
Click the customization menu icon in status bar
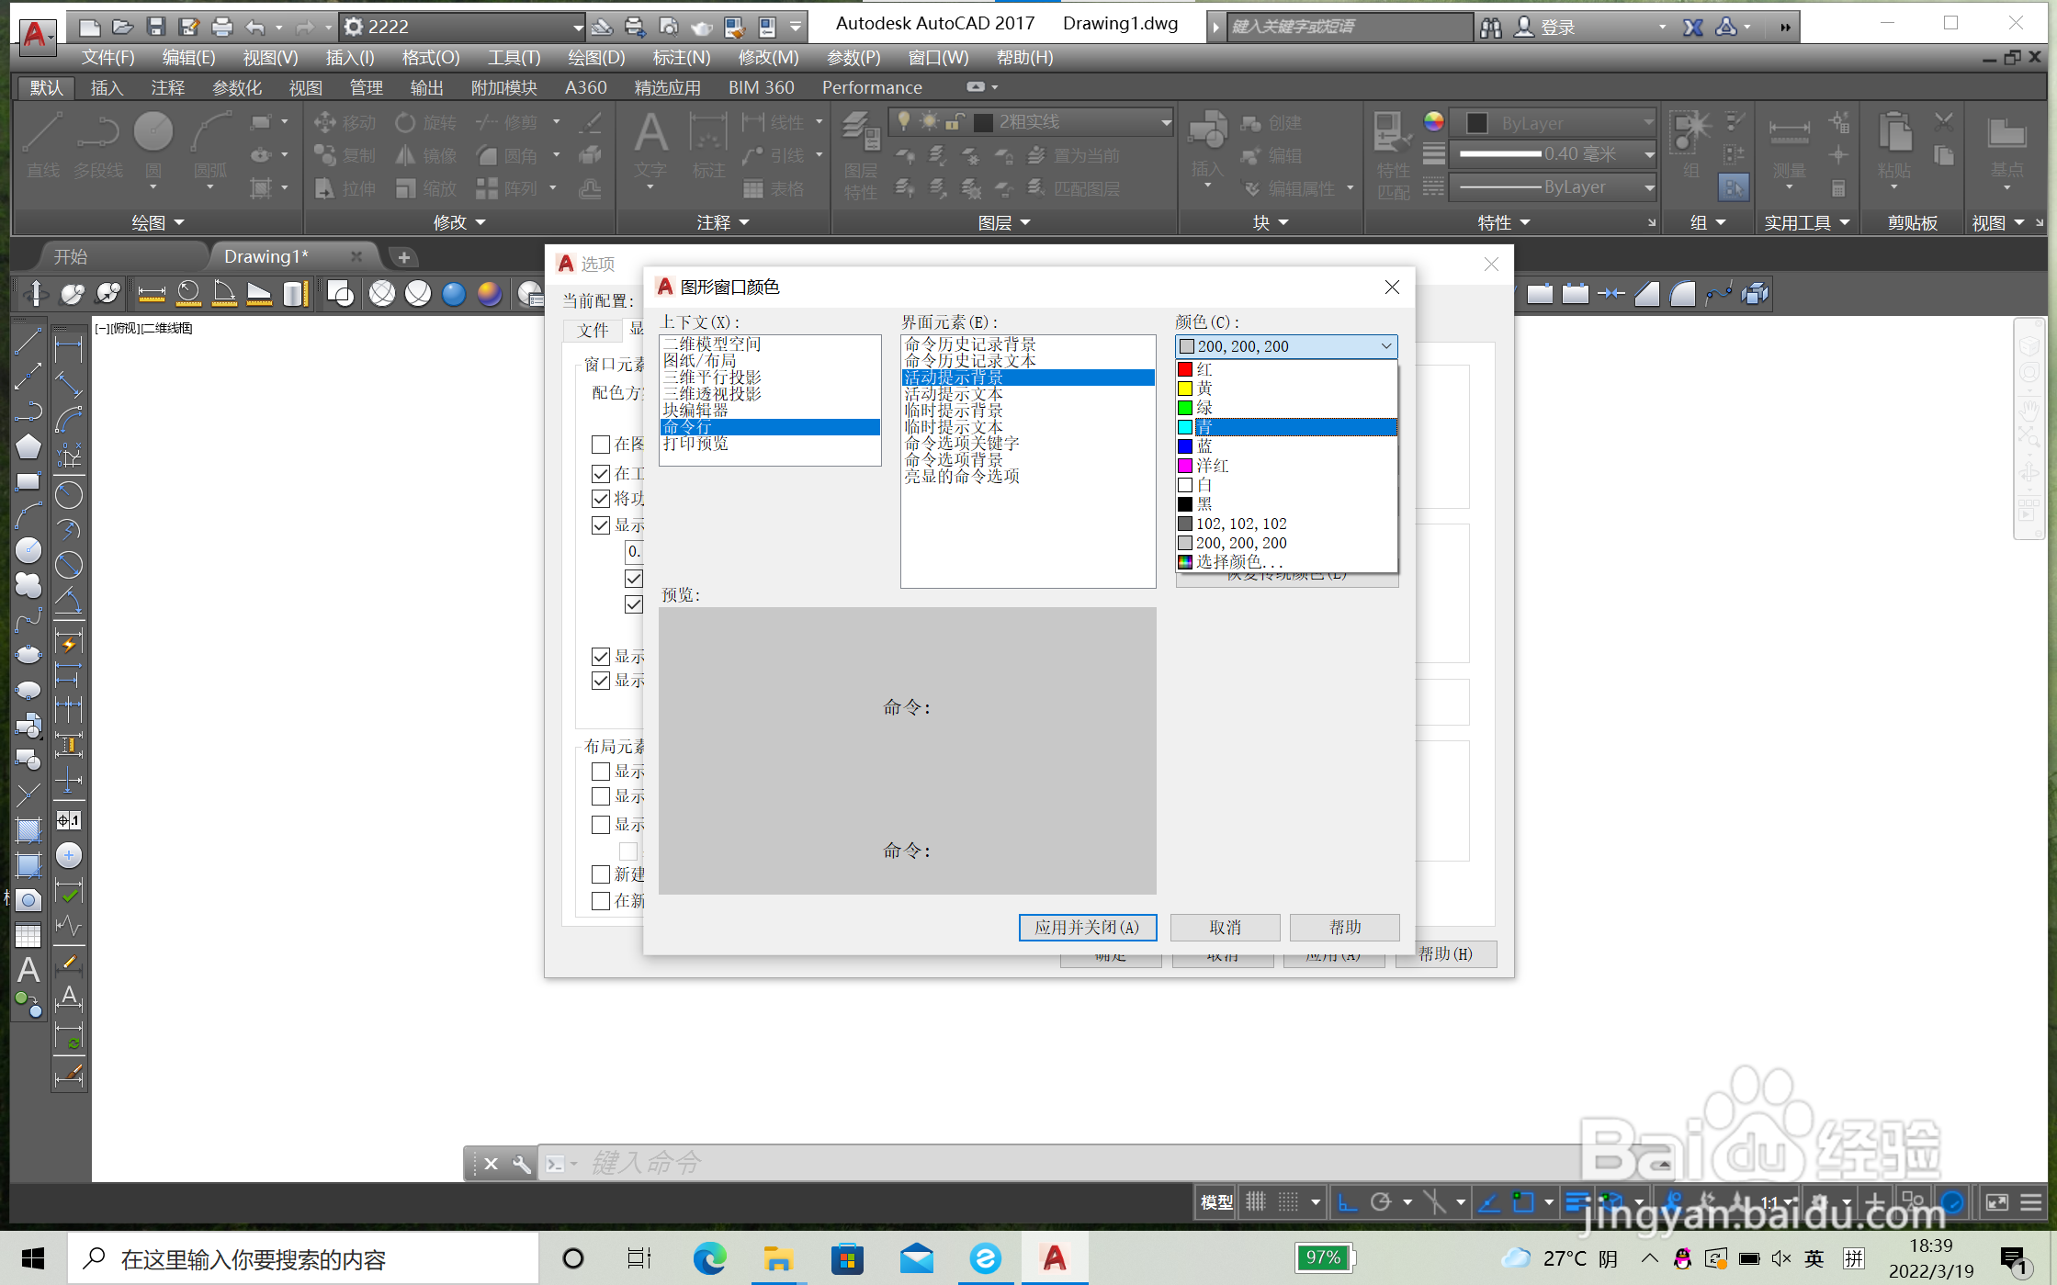tap(2031, 1201)
